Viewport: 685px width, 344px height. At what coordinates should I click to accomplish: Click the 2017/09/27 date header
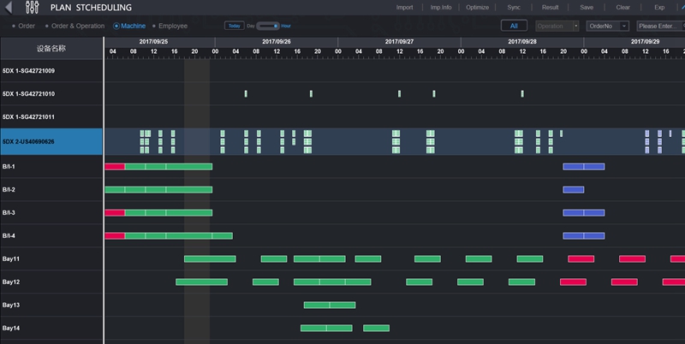pyautogui.click(x=399, y=41)
